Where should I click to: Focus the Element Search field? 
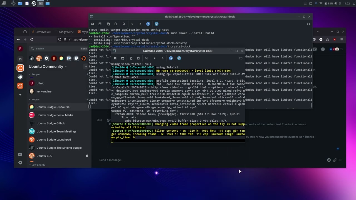(58, 49)
